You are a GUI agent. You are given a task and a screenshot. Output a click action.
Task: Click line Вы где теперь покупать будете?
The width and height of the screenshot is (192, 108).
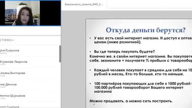click(124, 52)
